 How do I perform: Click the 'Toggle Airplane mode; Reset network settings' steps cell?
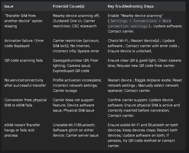click(145, 85)
